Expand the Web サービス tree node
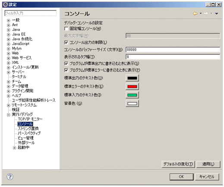Image resolution: width=224 pixels, height=187 pixels. click(8, 58)
